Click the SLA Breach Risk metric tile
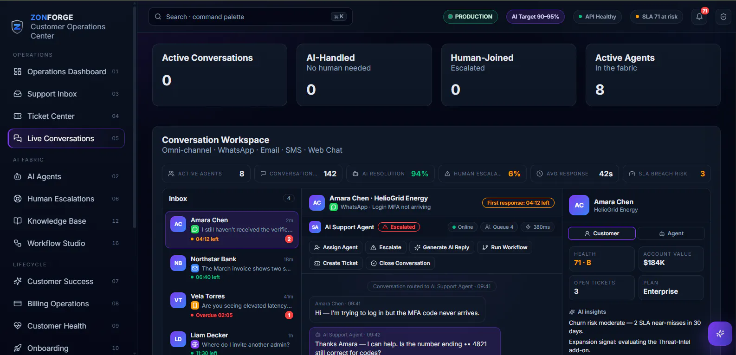This screenshot has width=736, height=355. 666,174
